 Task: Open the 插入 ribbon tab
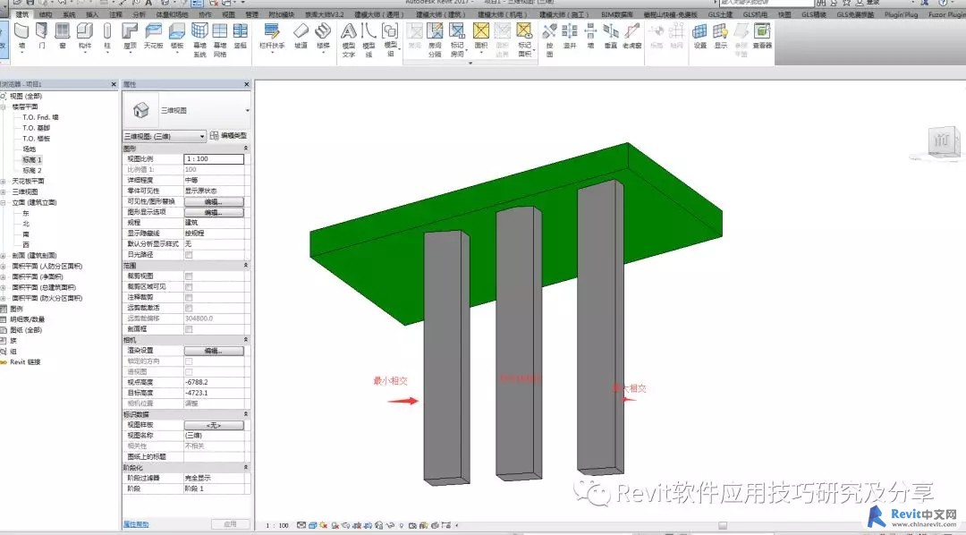92,14
